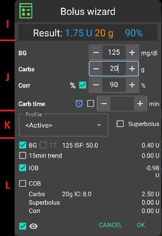
Task: Enable the Carb time alarm checkbox
Action: [91, 104]
